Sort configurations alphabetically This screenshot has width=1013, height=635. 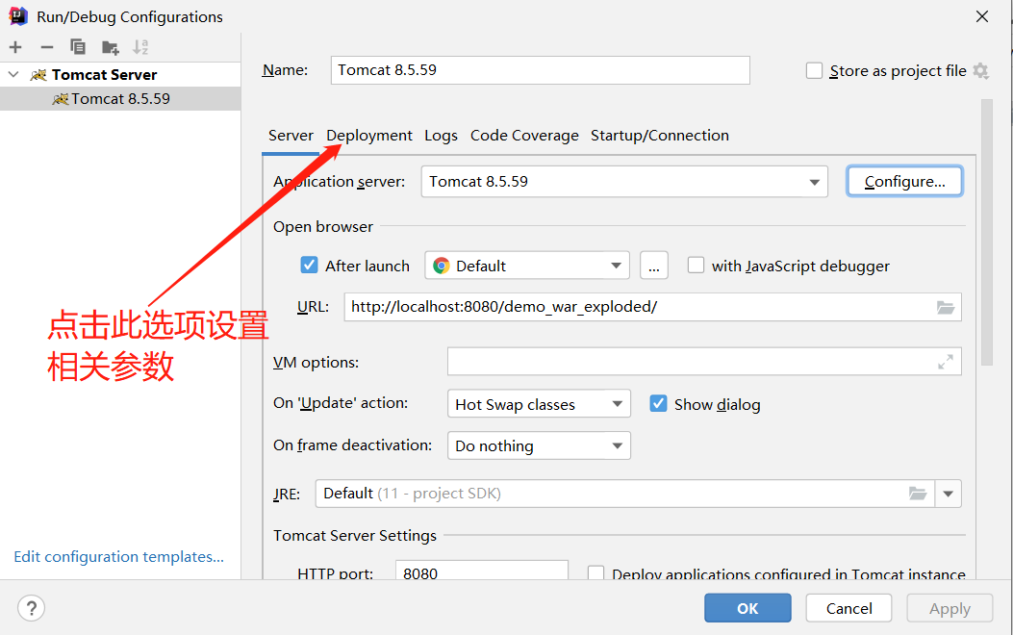pyautogui.click(x=140, y=47)
